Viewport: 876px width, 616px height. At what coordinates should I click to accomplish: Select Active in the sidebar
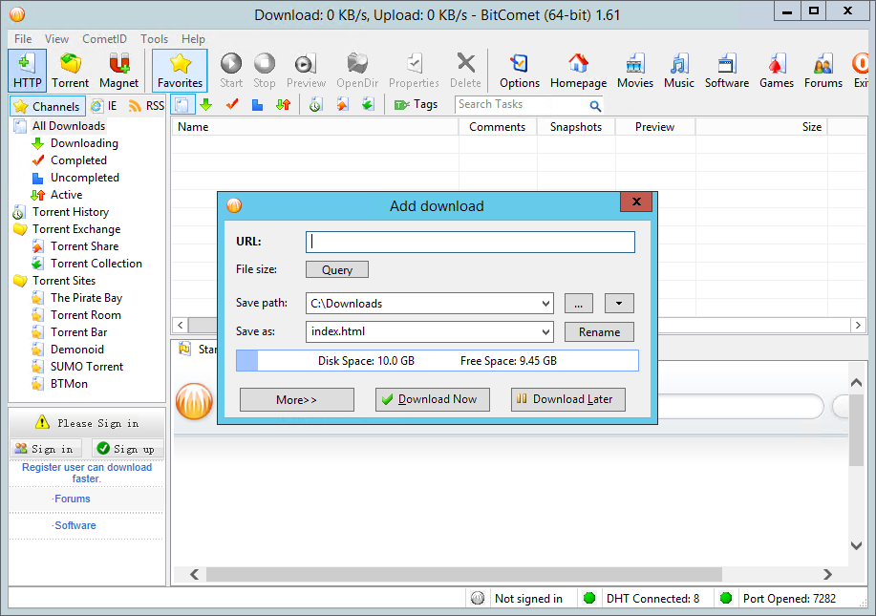(x=67, y=195)
